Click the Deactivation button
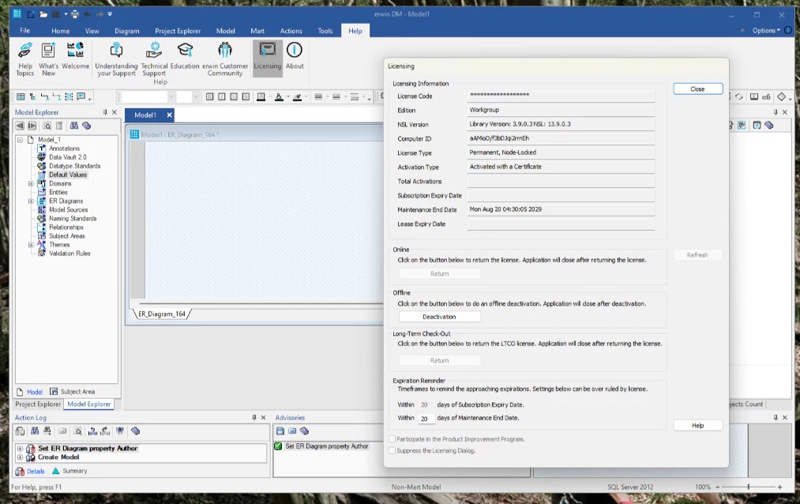 pyautogui.click(x=439, y=317)
